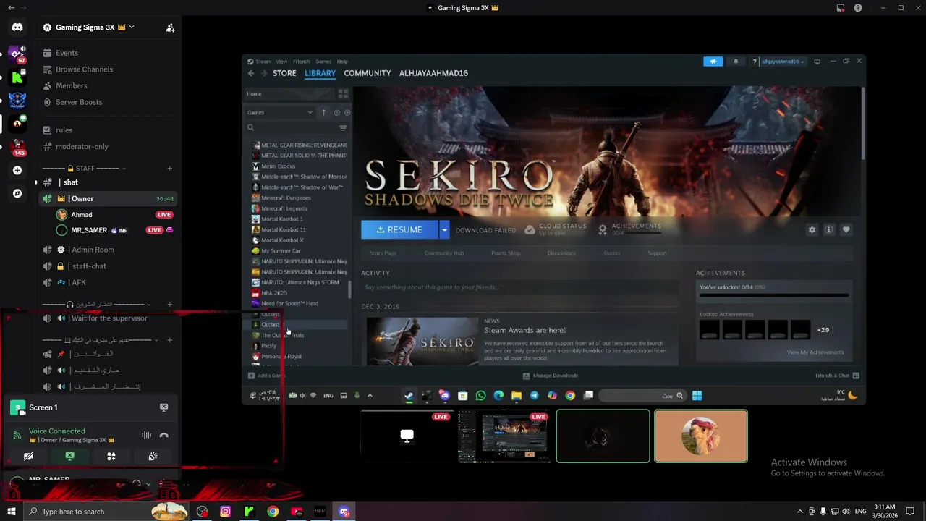Select the avatar participant tile with orange background
This screenshot has width=926, height=521.
click(x=701, y=436)
